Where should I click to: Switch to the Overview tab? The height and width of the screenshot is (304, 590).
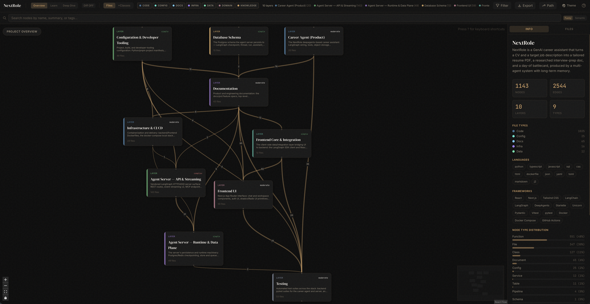coord(39,6)
